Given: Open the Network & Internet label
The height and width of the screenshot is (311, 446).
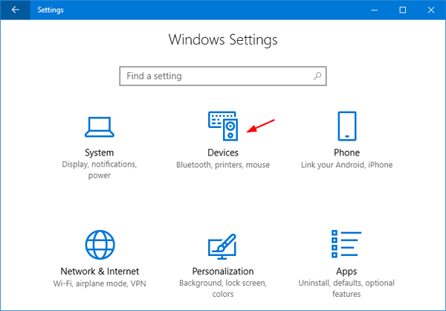Looking at the screenshot, I should [x=99, y=272].
